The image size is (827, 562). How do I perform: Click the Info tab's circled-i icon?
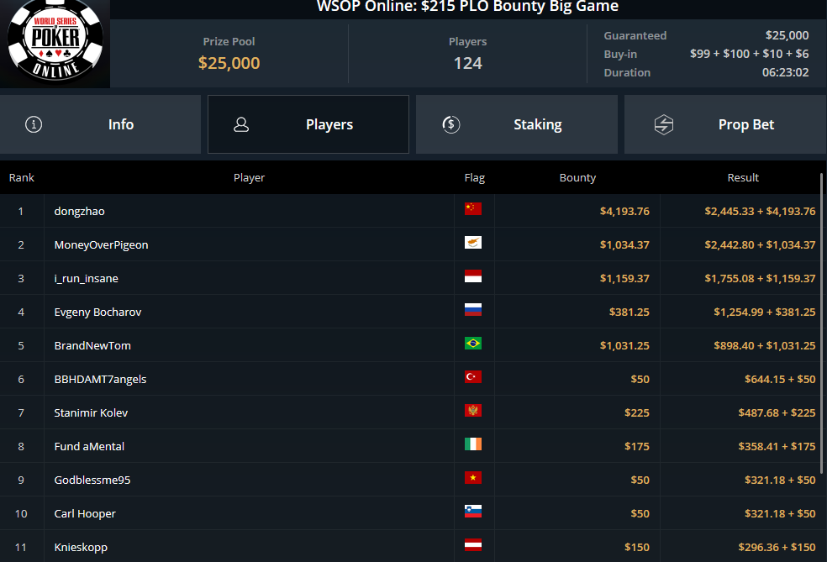click(x=34, y=124)
